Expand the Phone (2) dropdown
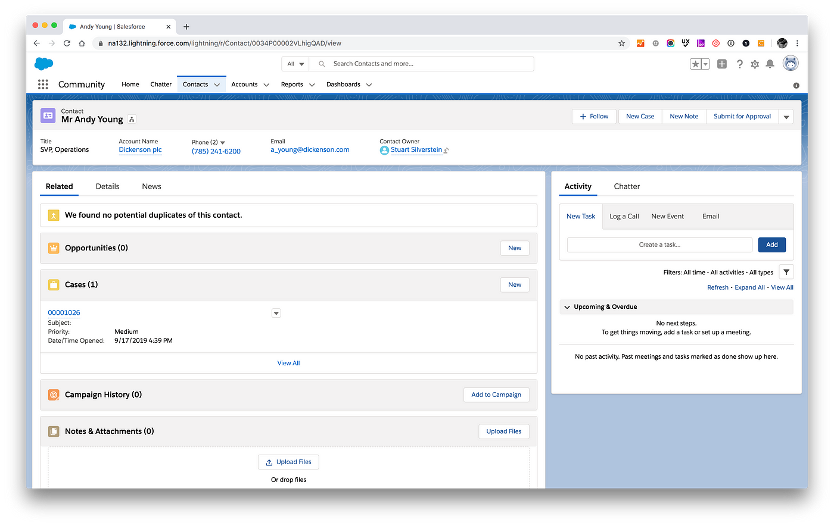834x526 pixels. pyautogui.click(x=223, y=143)
